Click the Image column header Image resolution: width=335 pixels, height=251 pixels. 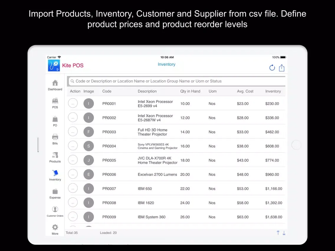(x=89, y=91)
